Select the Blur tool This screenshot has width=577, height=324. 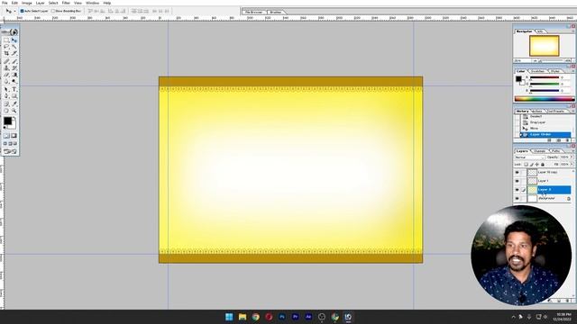point(6,82)
